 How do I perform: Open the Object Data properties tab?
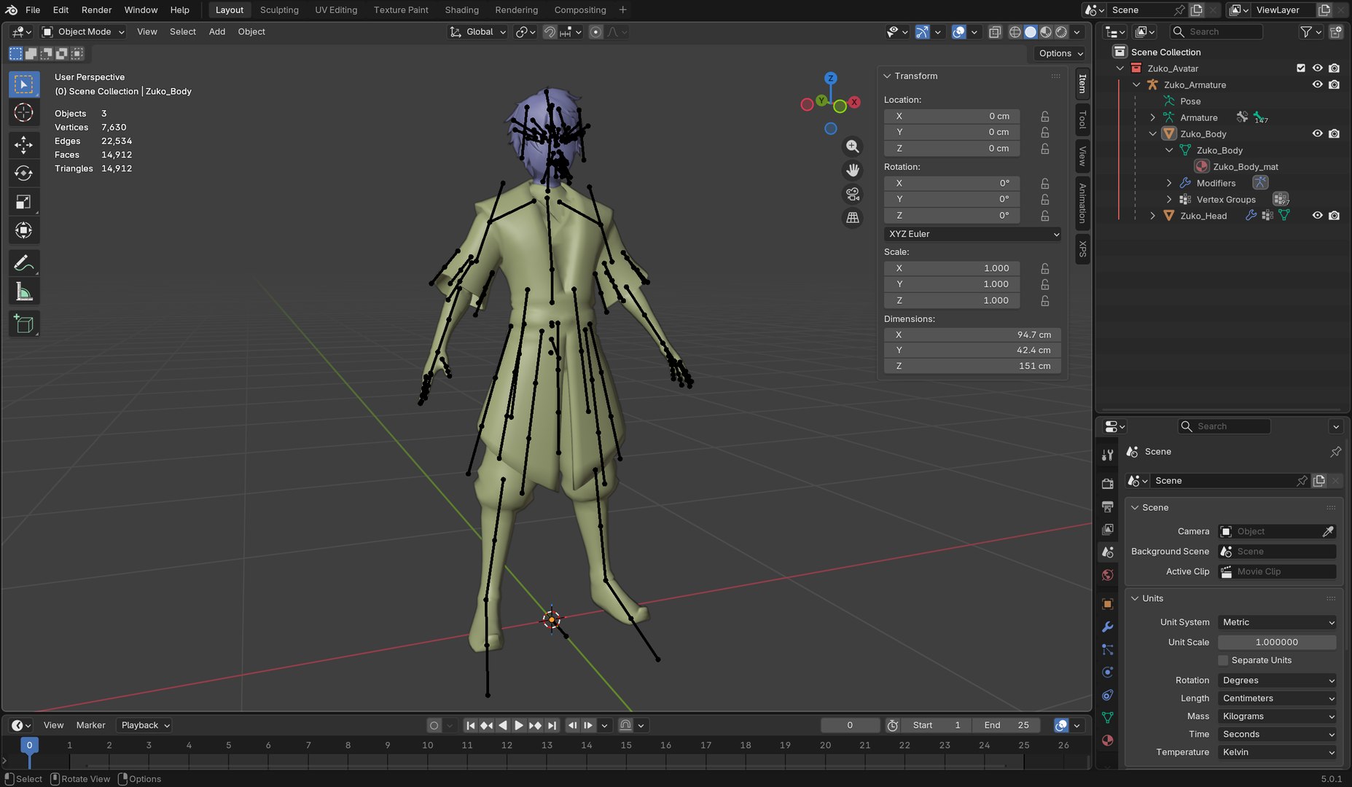(1107, 718)
